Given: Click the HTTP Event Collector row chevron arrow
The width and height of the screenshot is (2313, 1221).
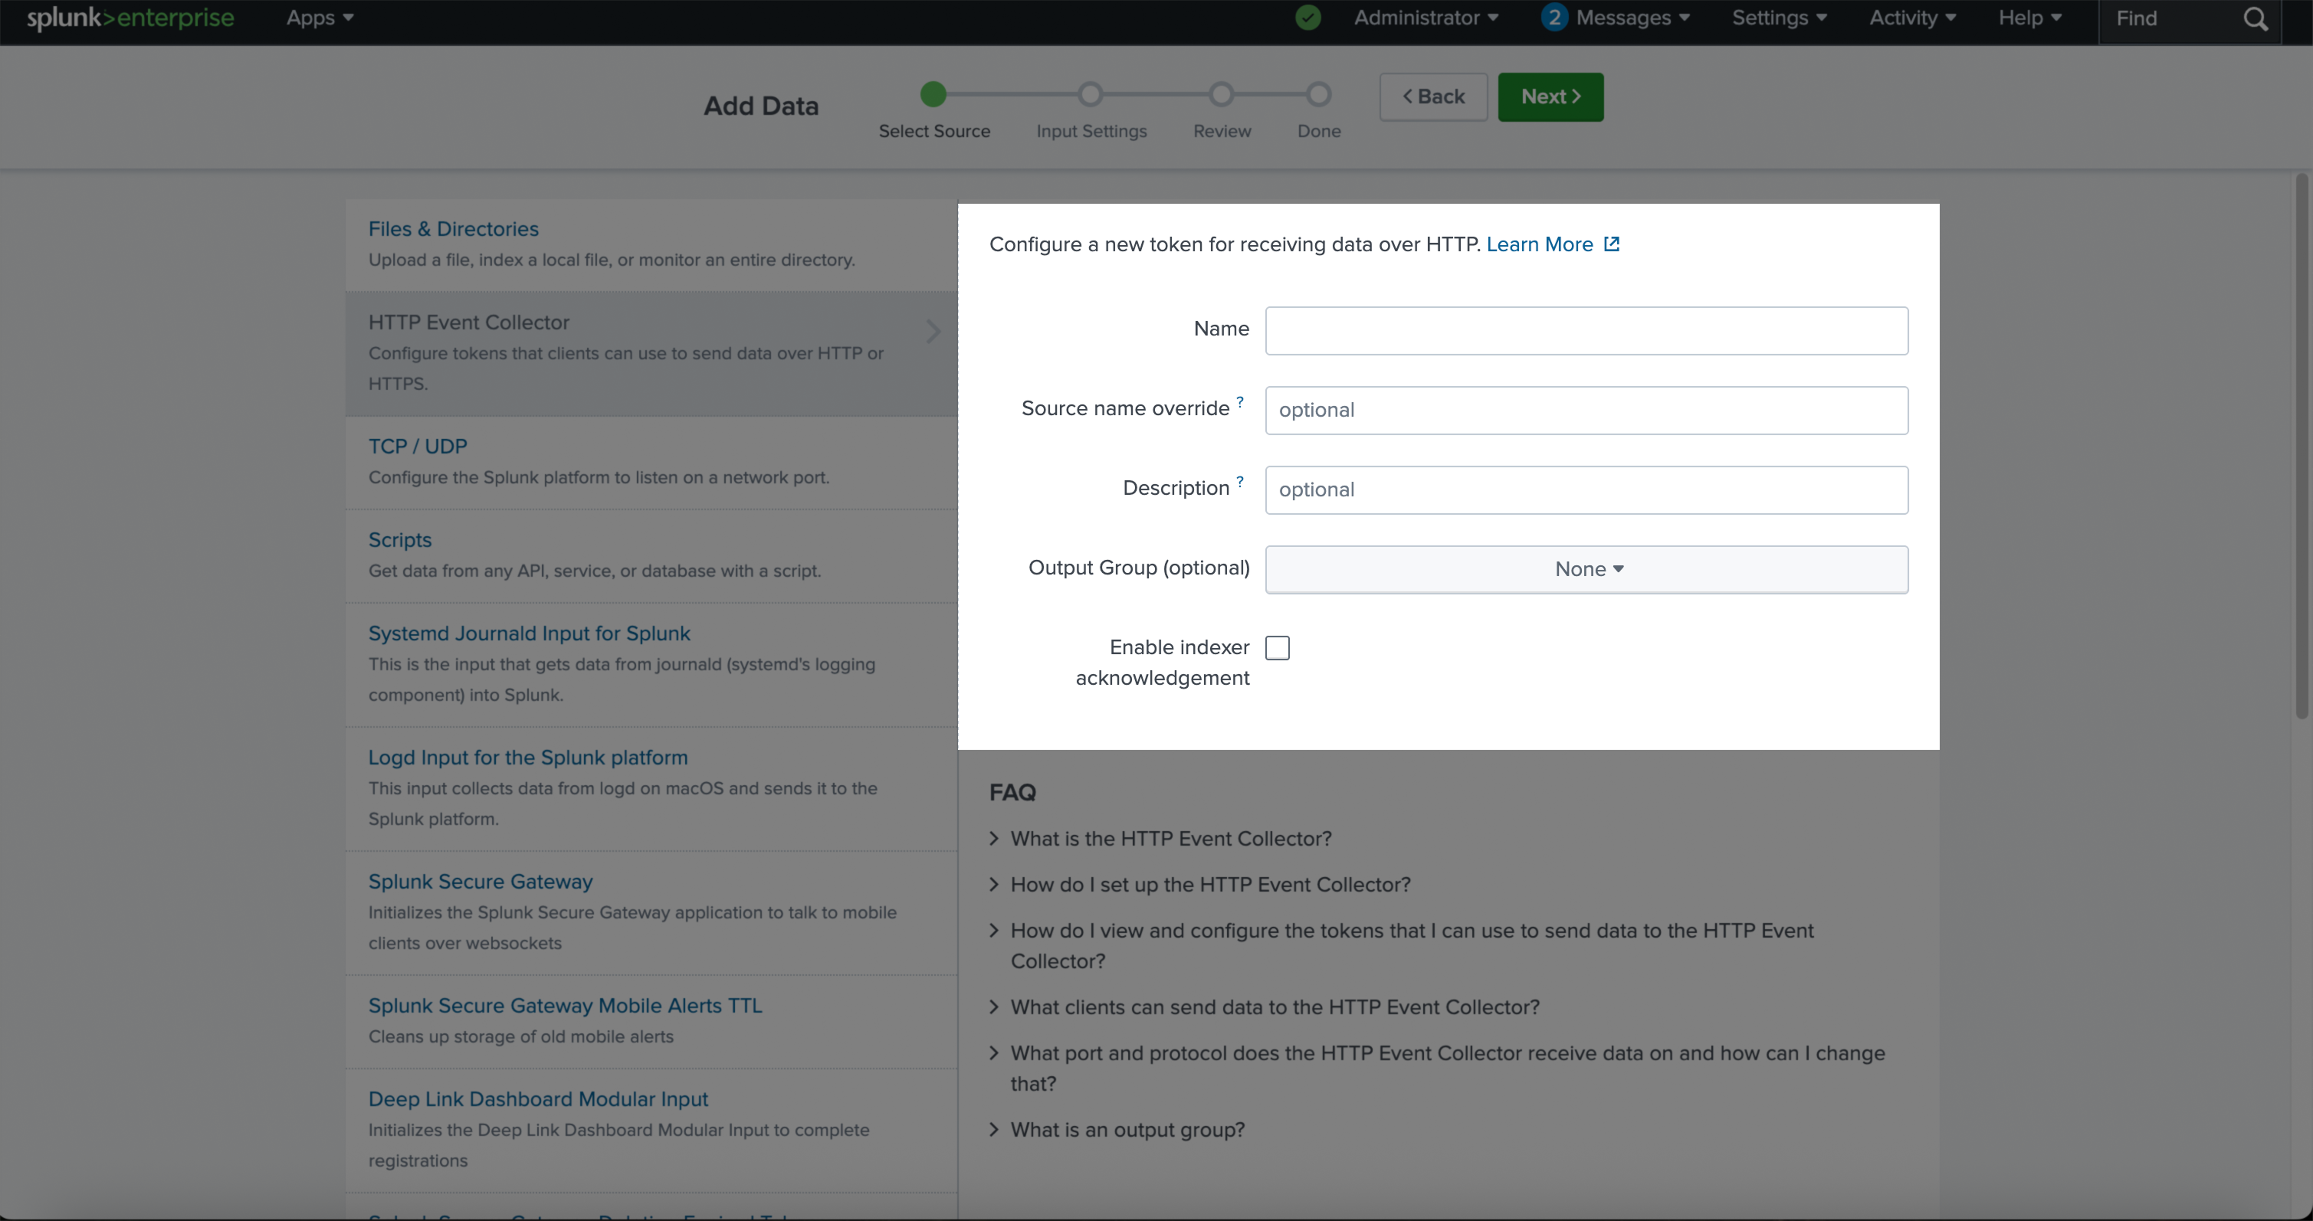Looking at the screenshot, I should coord(933,332).
